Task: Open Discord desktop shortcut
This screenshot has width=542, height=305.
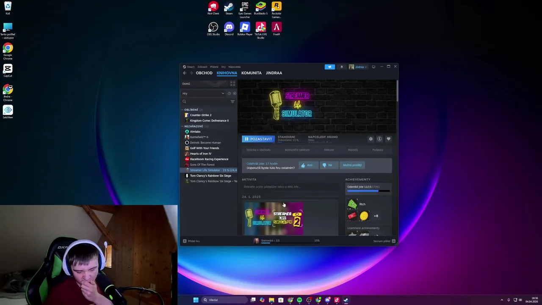Action: (x=229, y=29)
